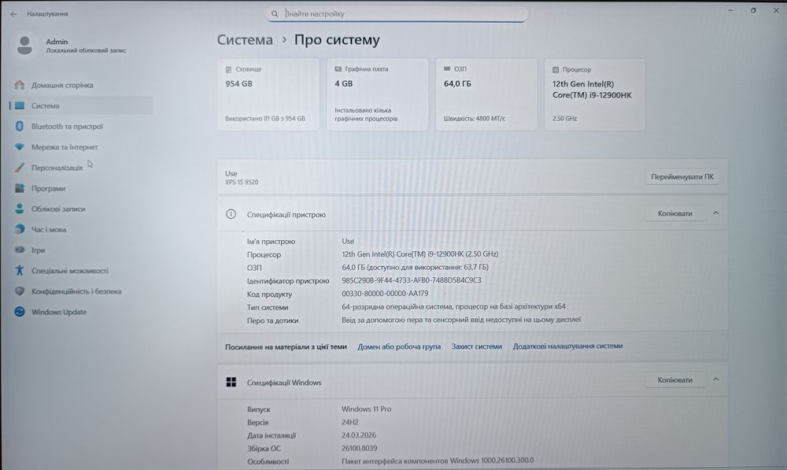Click Система in the breadcrumb
This screenshot has height=470, width=787.
(245, 39)
